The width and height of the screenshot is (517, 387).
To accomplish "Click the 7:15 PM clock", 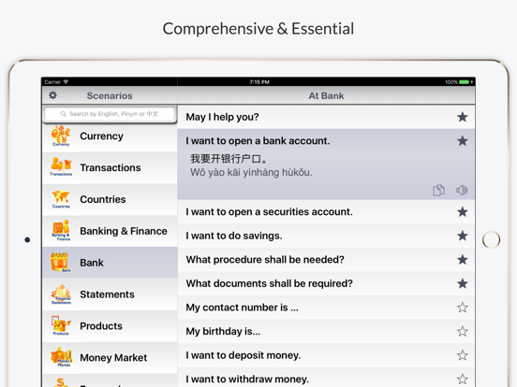I will 259,82.
